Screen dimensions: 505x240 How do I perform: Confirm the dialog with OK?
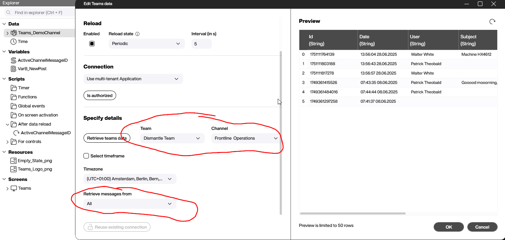click(x=449, y=227)
